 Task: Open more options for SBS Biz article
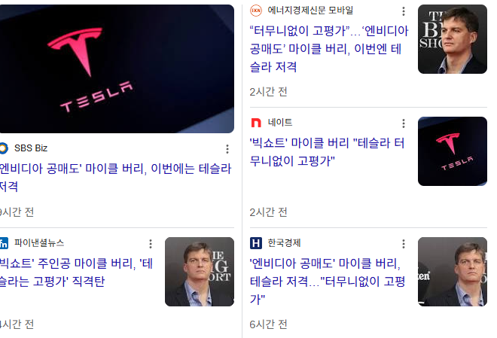[x=227, y=149]
